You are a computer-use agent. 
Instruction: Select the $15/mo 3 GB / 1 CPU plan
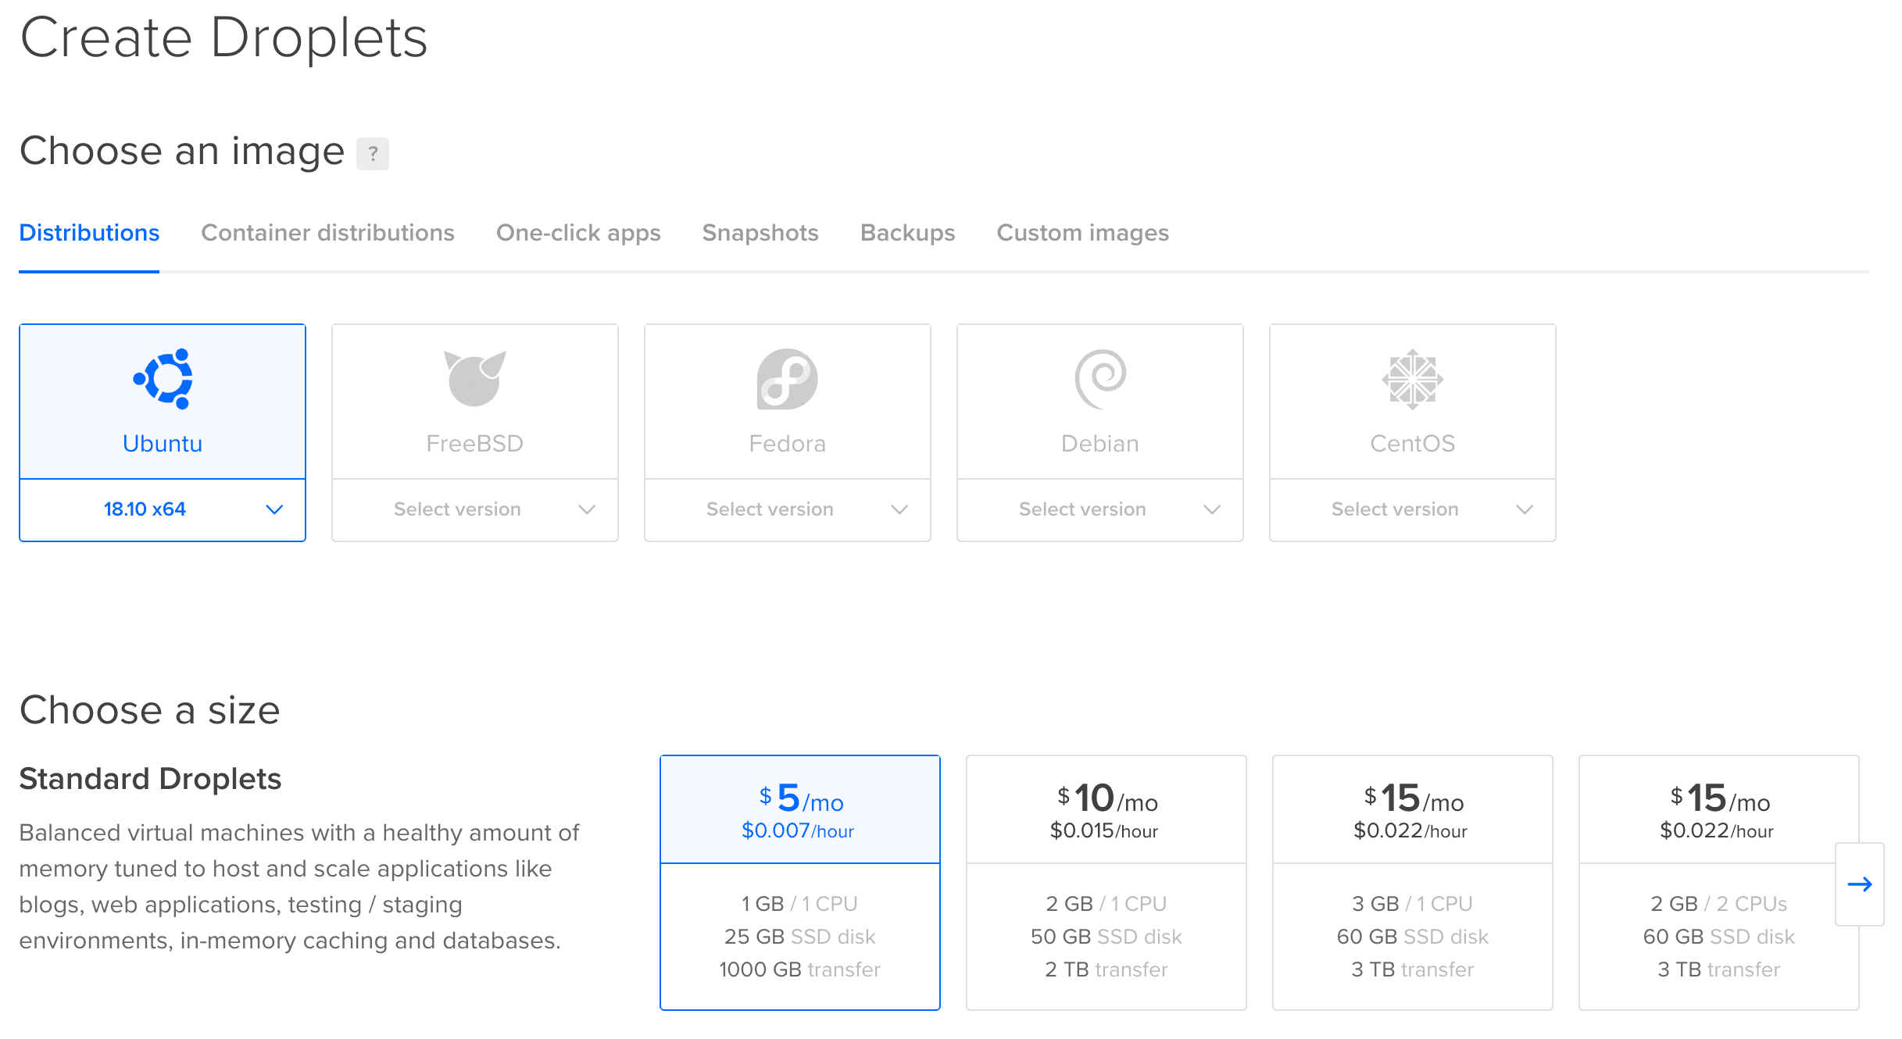[x=1413, y=883]
